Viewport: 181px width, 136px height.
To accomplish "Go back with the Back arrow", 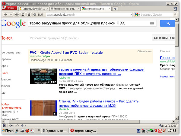I will 5,15.
